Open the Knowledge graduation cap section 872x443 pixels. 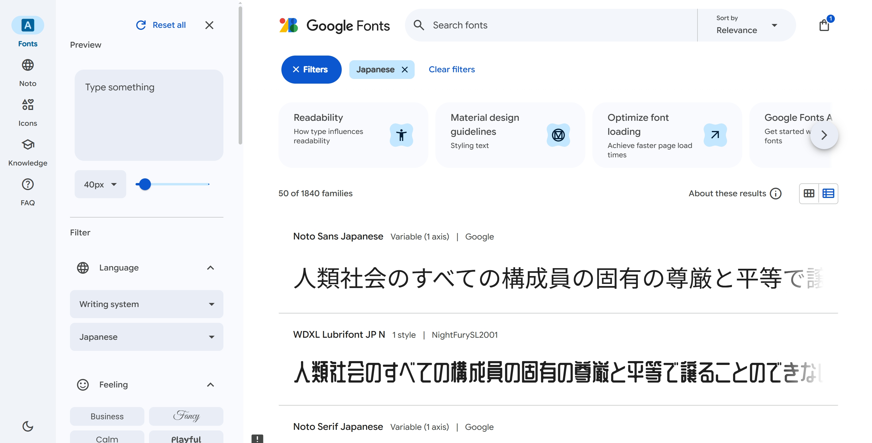[28, 144]
